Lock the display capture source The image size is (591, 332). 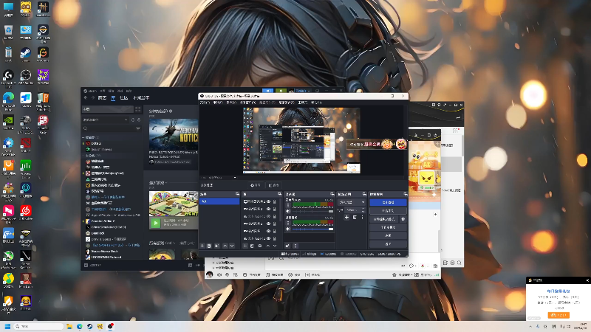tap(274, 201)
